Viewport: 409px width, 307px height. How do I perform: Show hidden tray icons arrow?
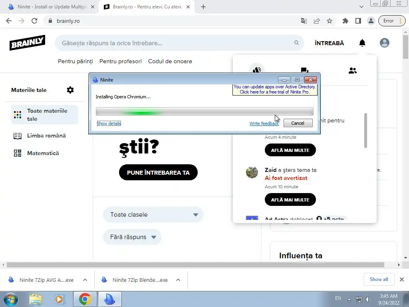point(349,299)
